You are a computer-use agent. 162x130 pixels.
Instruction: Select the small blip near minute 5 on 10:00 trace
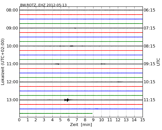[x=60, y=46]
